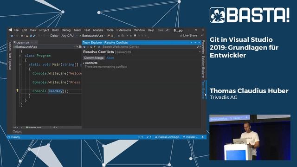Click the Team Explorer window position dropdown
This screenshot has height=167, width=297.
tap(192, 43)
